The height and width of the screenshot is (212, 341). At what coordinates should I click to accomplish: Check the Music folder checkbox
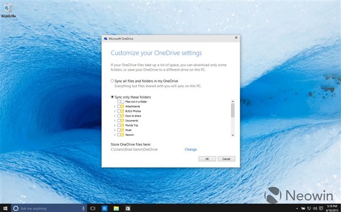click(x=119, y=130)
